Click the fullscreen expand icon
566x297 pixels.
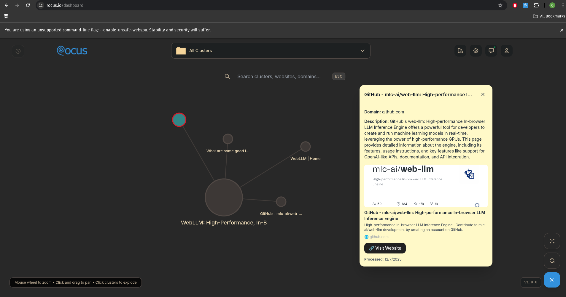tap(552, 241)
